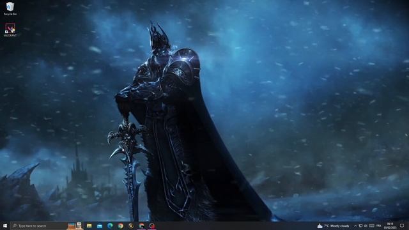Launch Google Chrome next to Edge
The width and height of the screenshot is (409, 230).
[120, 226]
